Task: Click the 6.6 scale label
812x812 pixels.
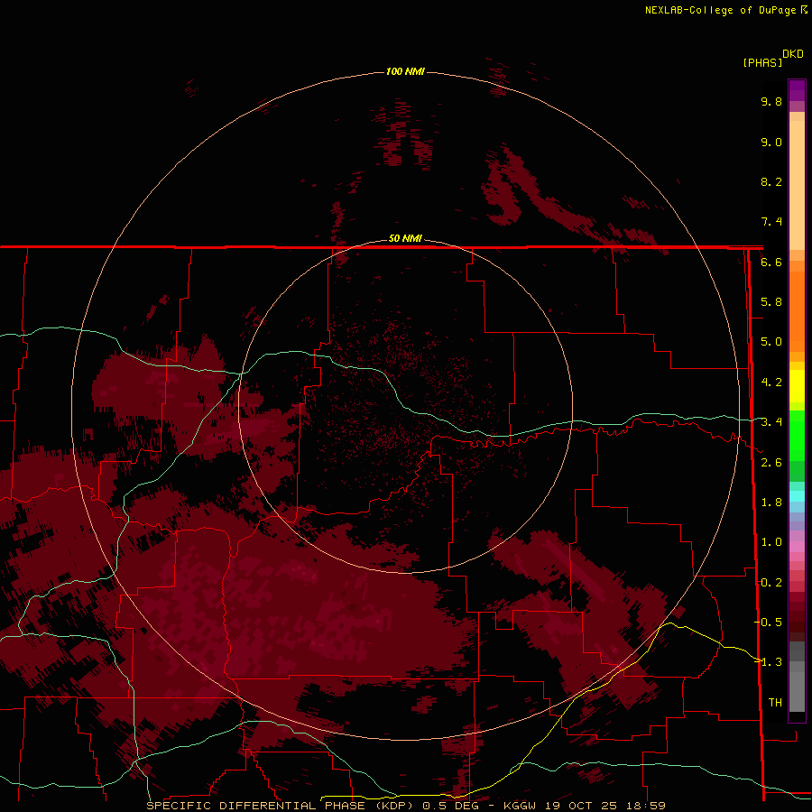Action: [771, 262]
